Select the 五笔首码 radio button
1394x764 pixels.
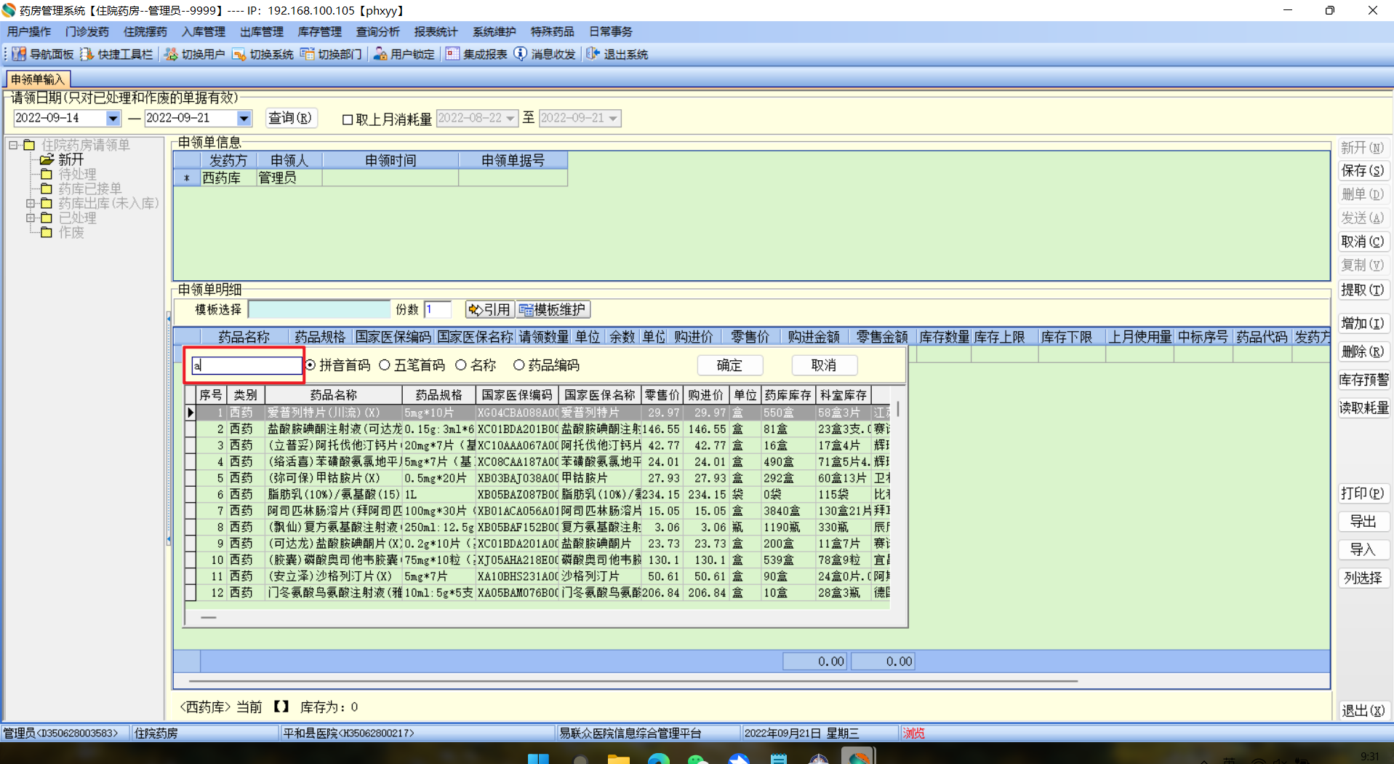pos(385,365)
